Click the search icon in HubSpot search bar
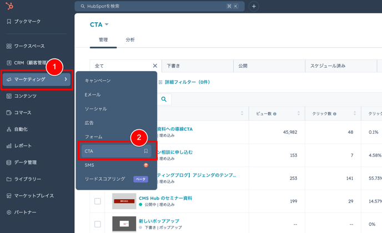 click(x=83, y=6)
